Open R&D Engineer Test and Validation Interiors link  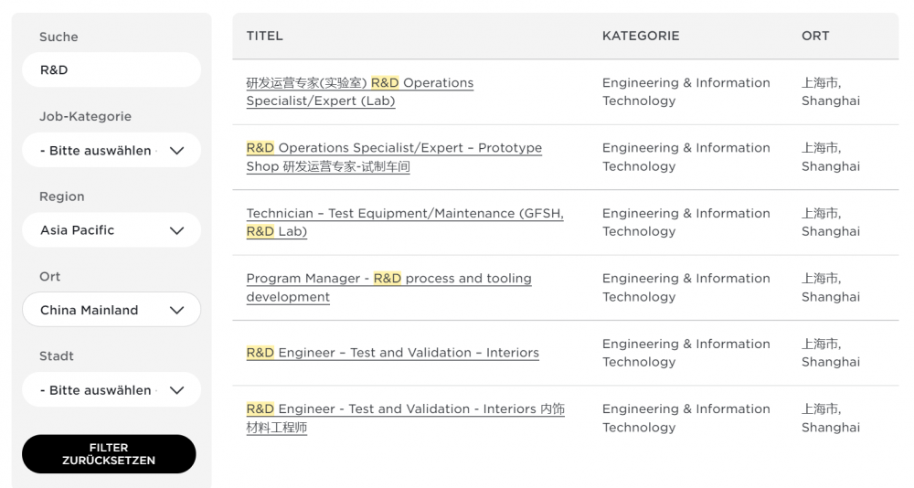click(x=393, y=353)
